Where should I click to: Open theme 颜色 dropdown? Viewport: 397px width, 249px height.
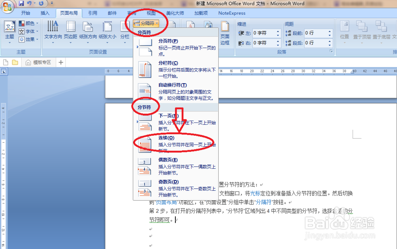[x=28, y=23]
